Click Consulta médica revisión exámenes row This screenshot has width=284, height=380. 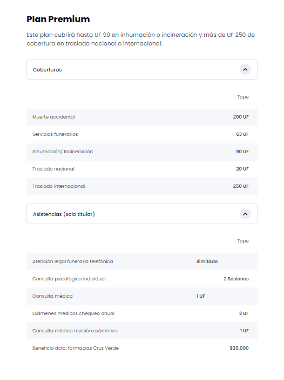click(x=142, y=331)
